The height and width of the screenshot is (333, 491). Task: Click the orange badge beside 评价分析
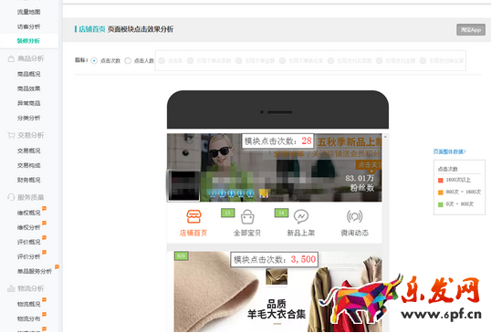point(44,252)
